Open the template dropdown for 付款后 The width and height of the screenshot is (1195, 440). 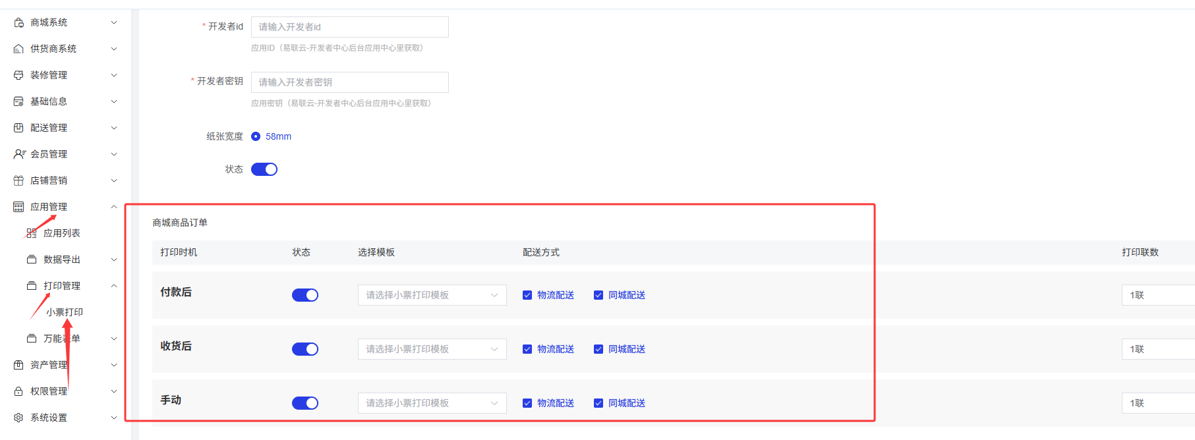click(432, 295)
